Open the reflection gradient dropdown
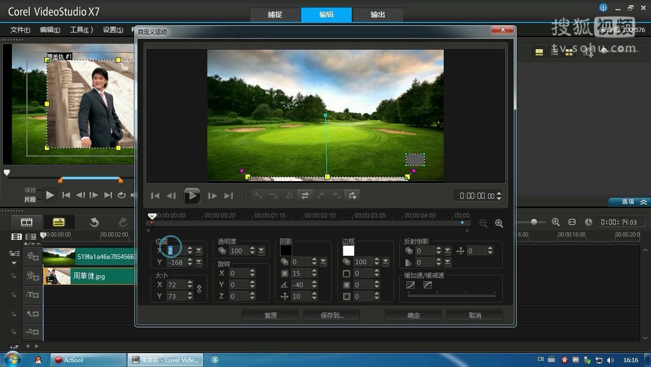 pos(448,262)
